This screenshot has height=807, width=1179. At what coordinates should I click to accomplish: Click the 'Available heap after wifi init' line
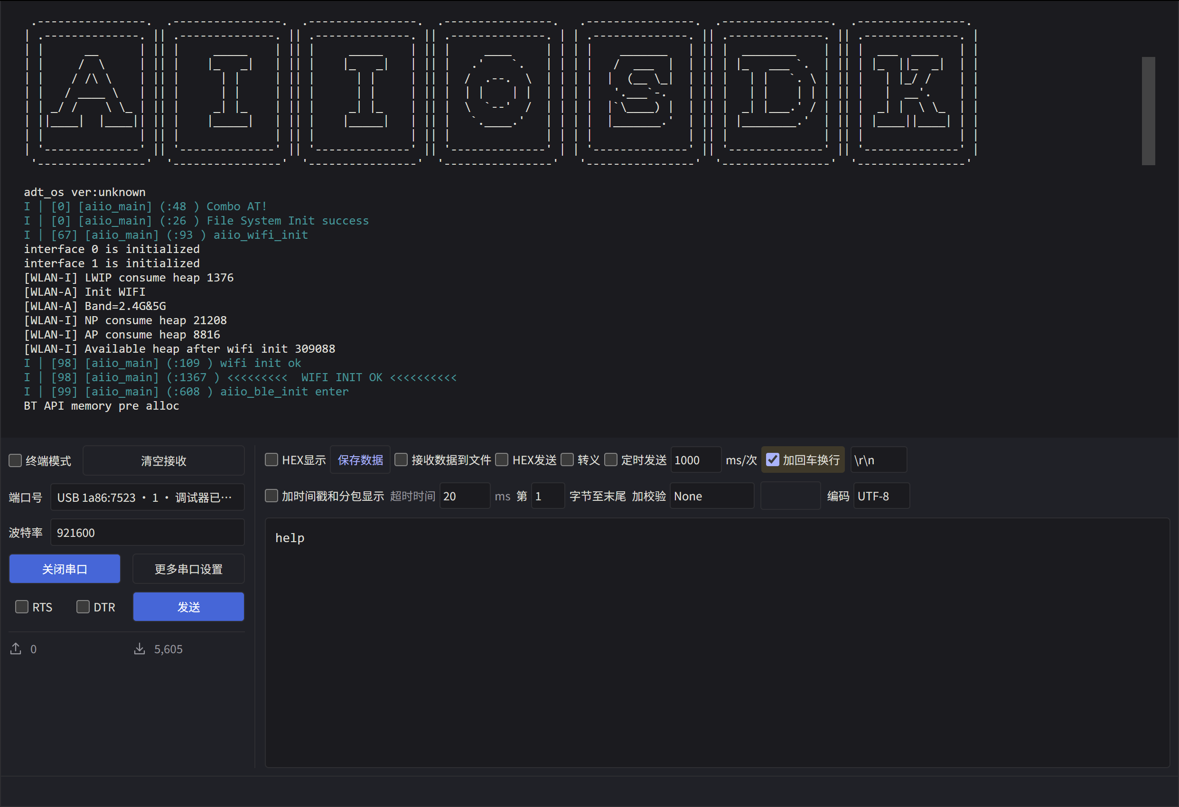(179, 349)
